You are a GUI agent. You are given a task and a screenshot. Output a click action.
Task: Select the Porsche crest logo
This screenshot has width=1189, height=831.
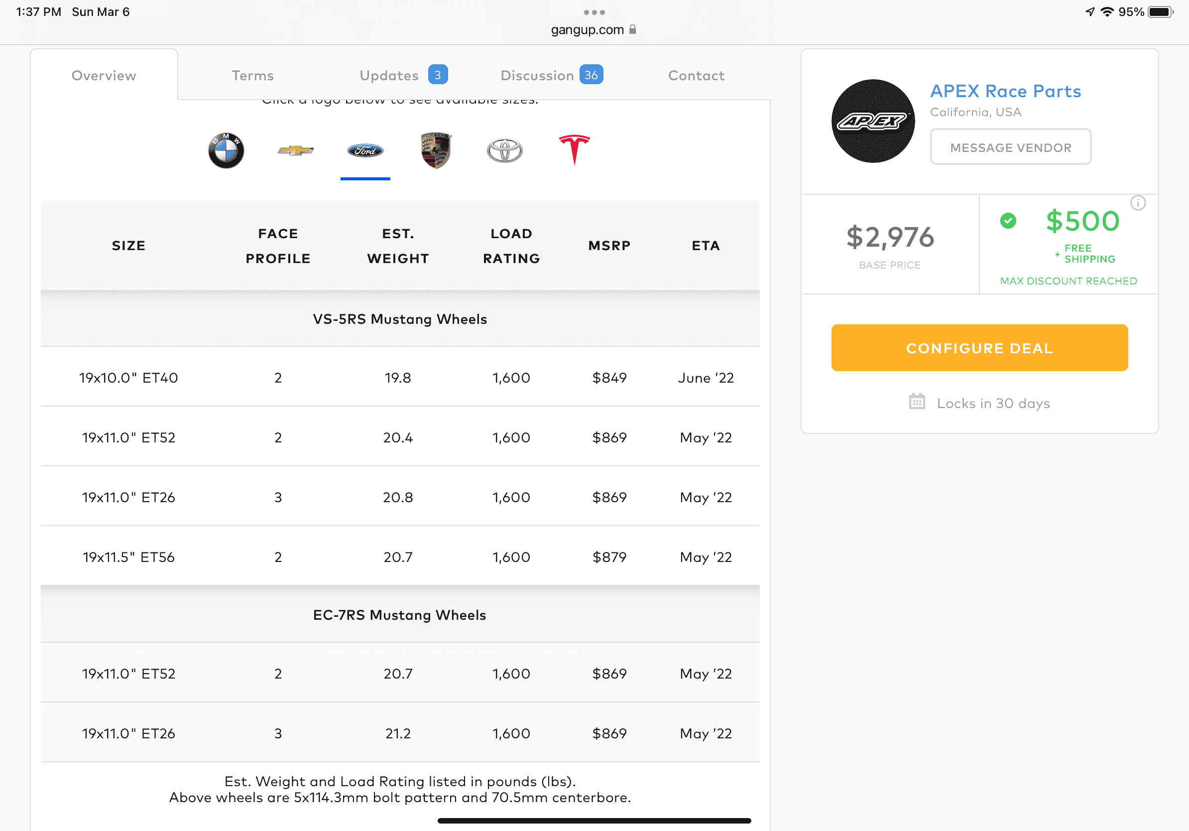point(436,150)
